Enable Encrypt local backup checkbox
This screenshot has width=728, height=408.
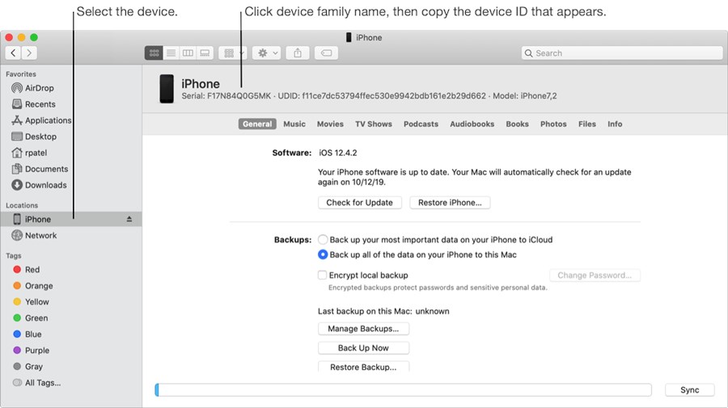click(x=323, y=276)
